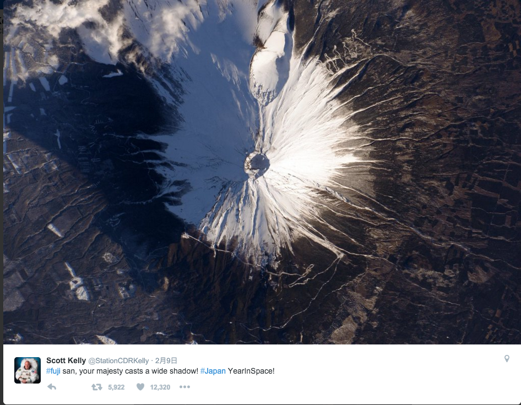Open the tweet via 2月9日 timestamp
This screenshot has height=405, width=521.
pyautogui.click(x=166, y=361)
